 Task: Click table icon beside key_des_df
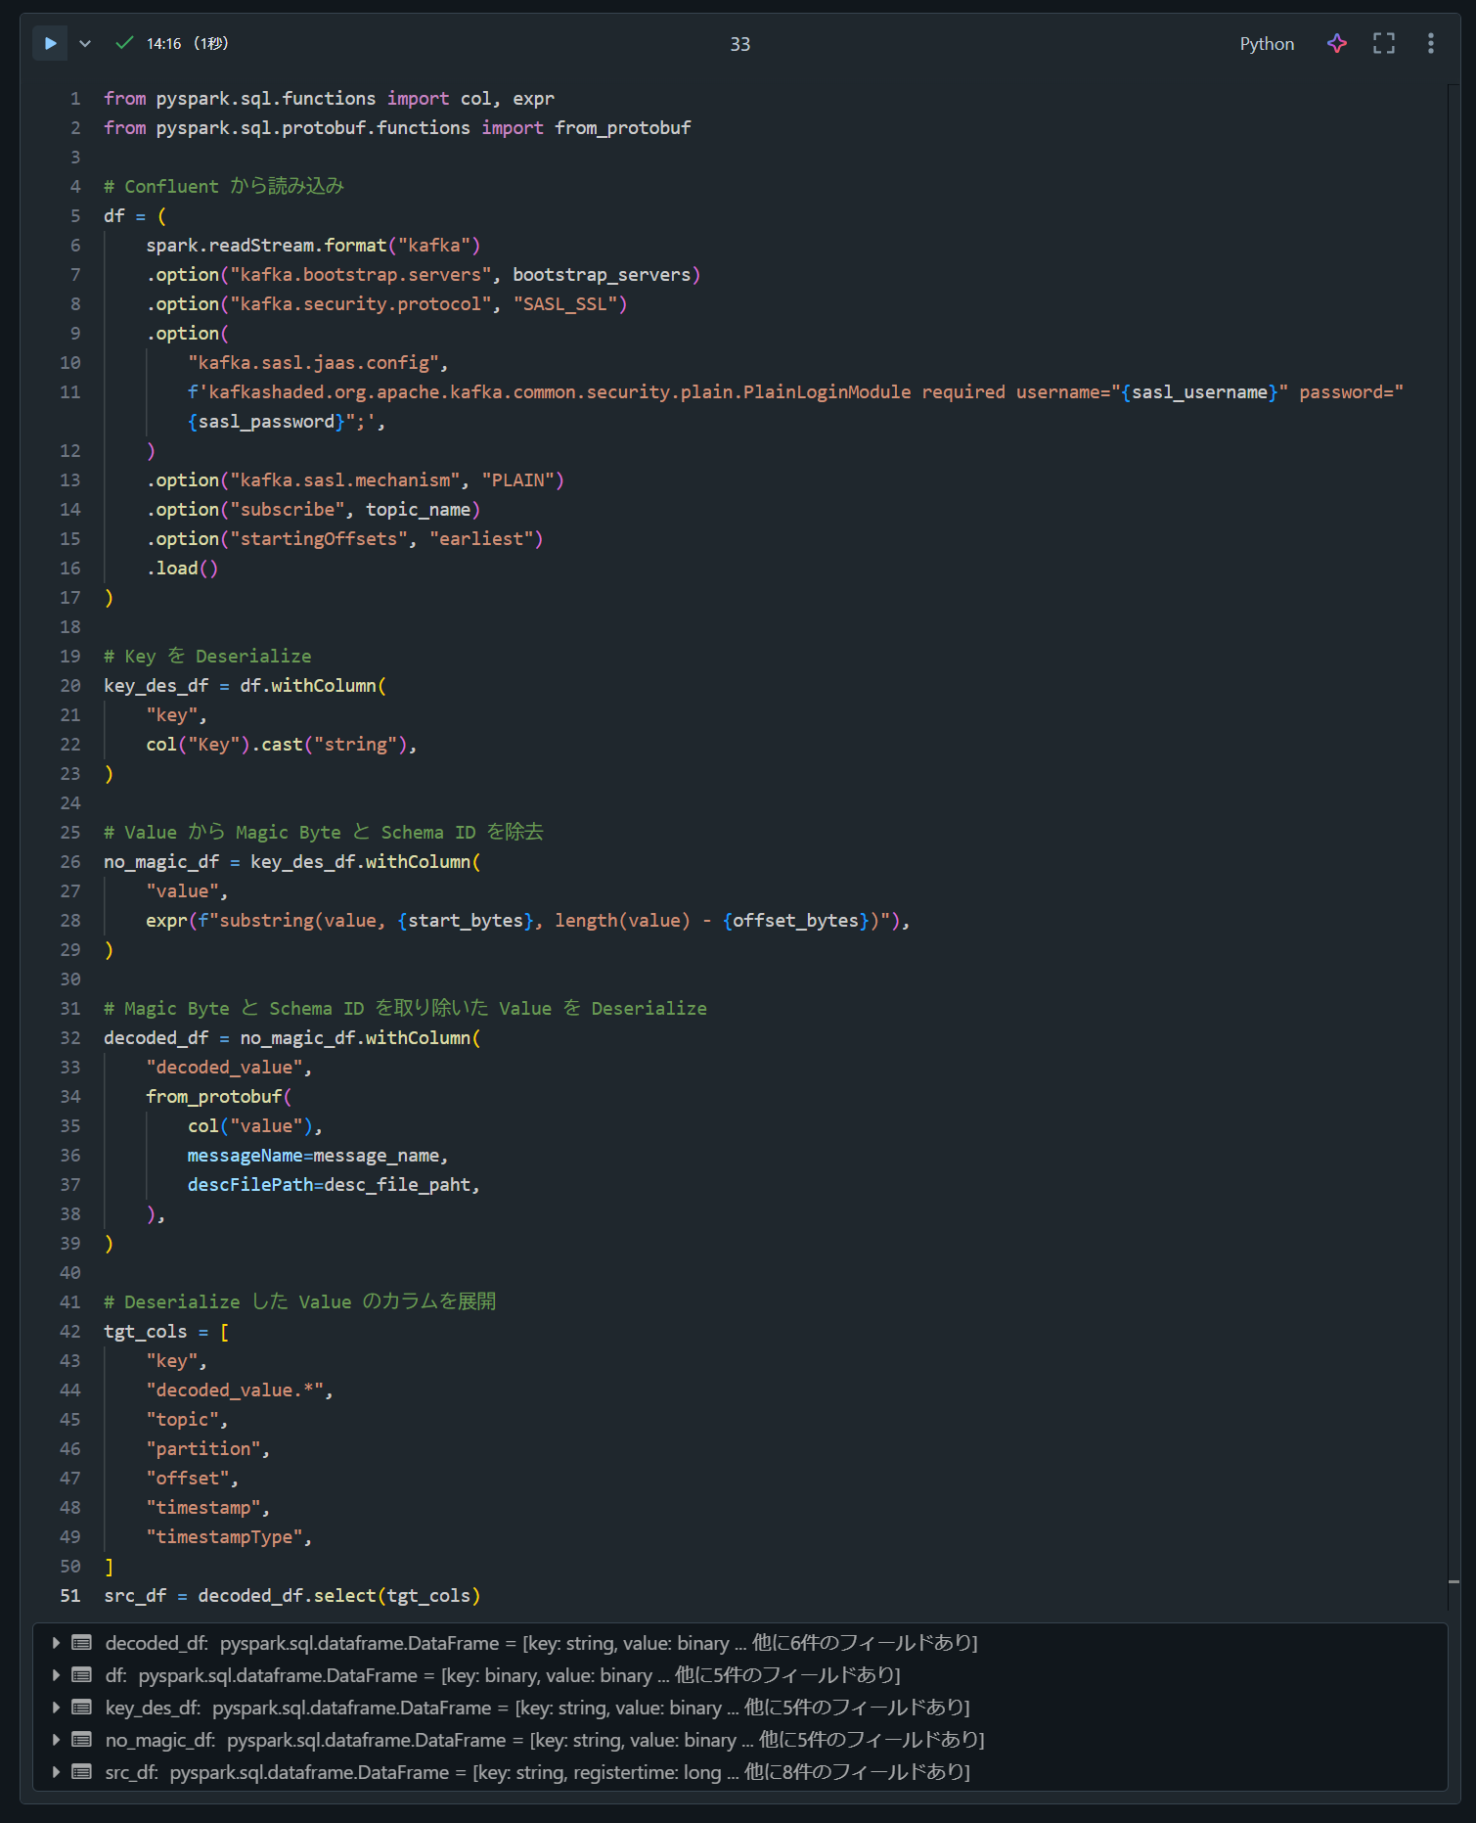tap(82, 1707)
